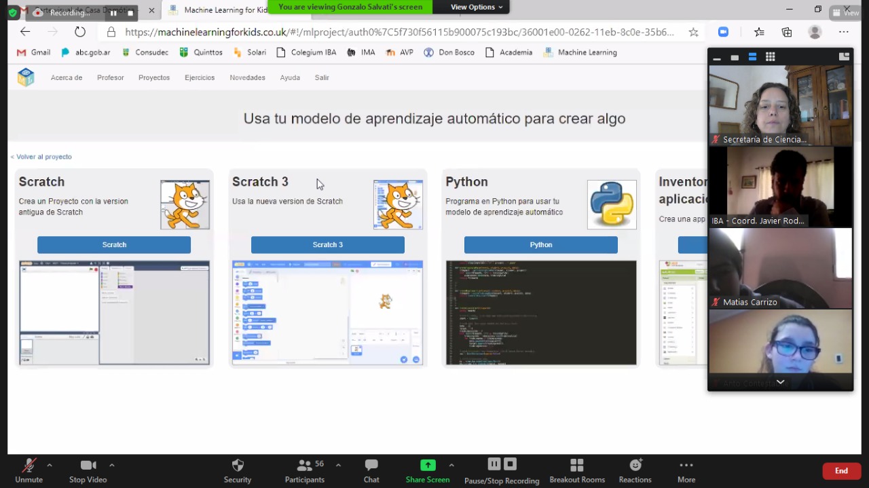Click the More options icon
869x488 pixels.
click(x=686, y=466)
